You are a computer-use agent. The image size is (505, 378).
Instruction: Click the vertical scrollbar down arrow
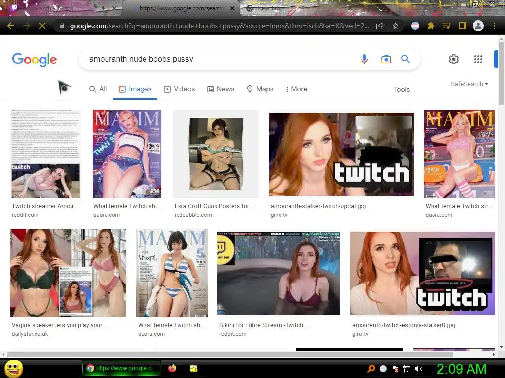pos(501,347)
